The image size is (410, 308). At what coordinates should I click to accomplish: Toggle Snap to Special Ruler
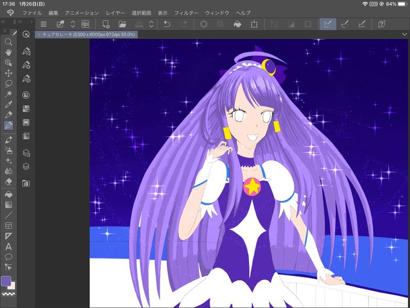pos(345,24)
